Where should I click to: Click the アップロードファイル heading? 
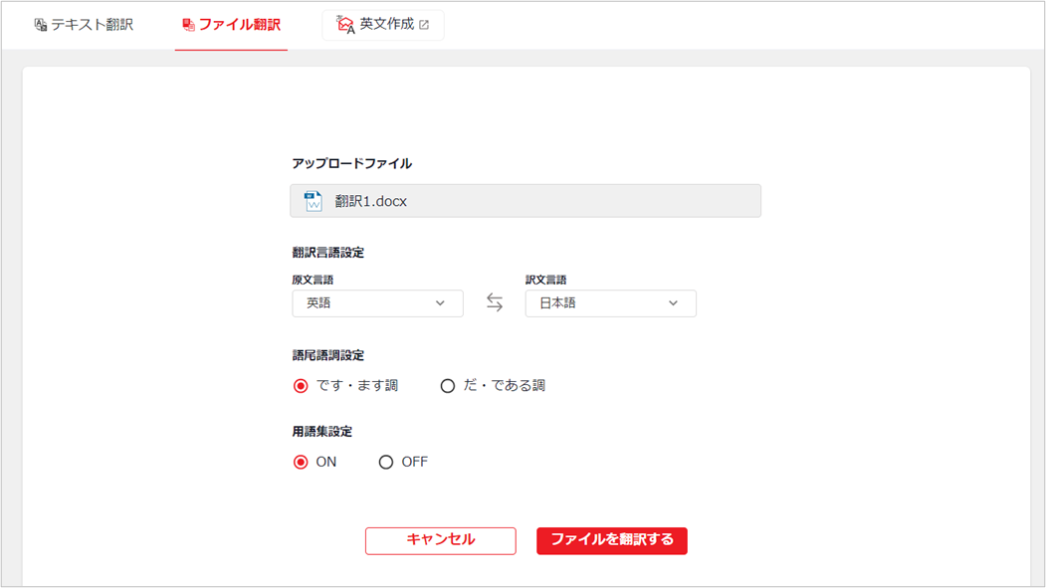[x=351, y=163]
